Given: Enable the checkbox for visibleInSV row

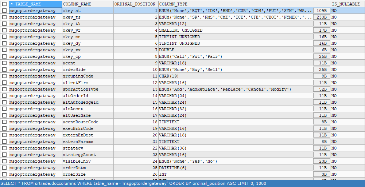Looking at the screenshot, I should [4, 161].
